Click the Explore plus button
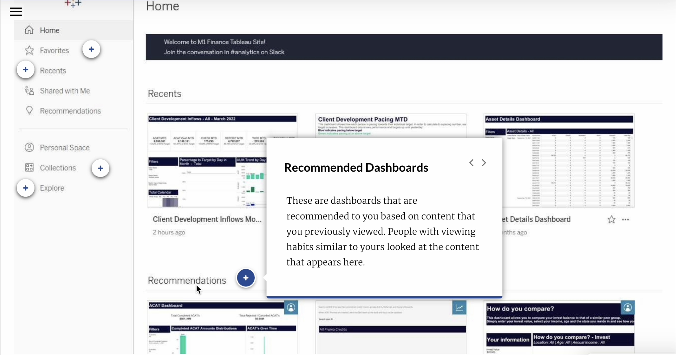The image size is (676, 355). click(25, 188)
